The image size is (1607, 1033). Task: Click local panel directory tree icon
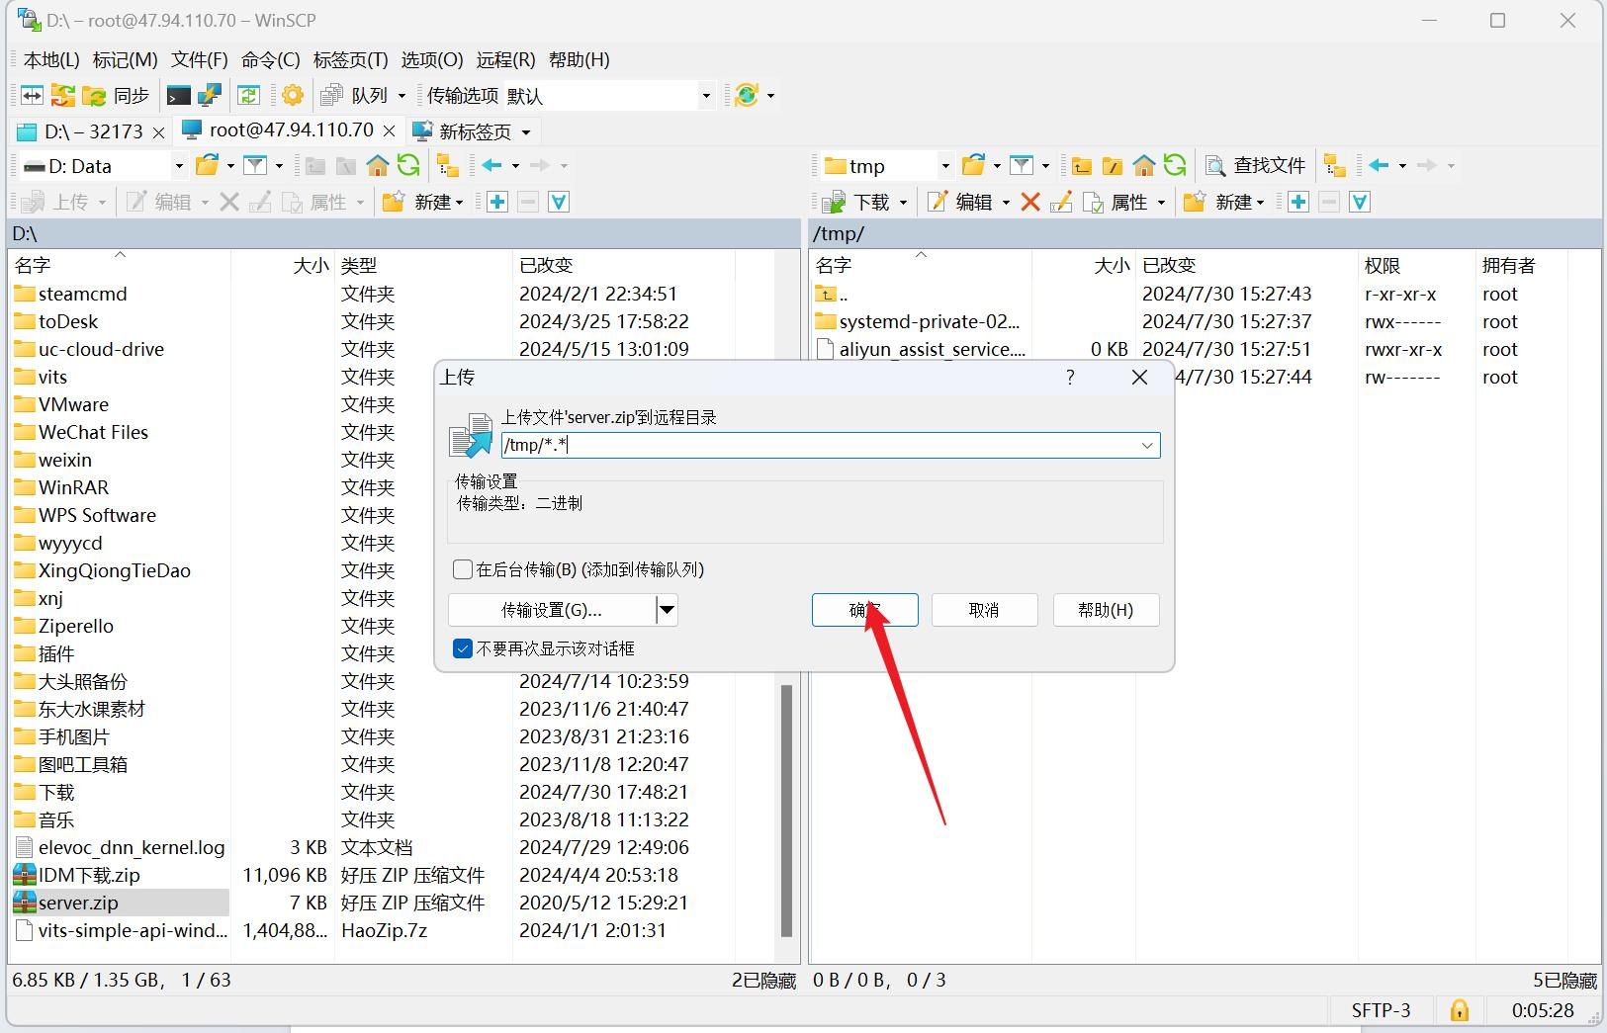(x=448, y=165)
